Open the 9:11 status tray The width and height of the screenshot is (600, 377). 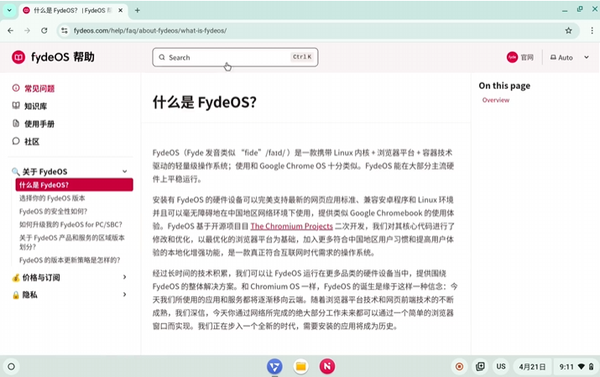577,367
